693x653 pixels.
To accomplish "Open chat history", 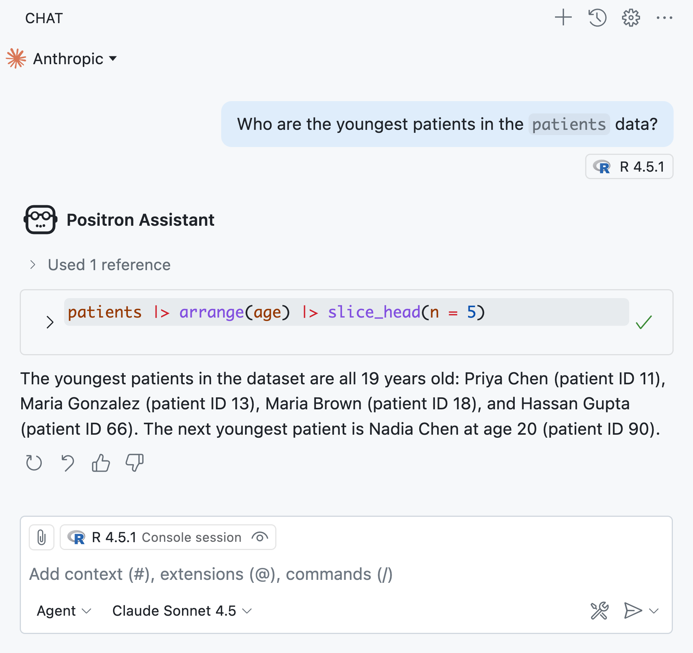I will tap(597, 18).
